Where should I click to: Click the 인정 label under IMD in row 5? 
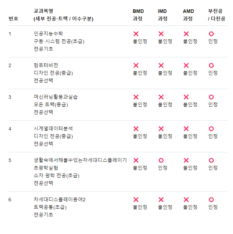tap(163, 168)
